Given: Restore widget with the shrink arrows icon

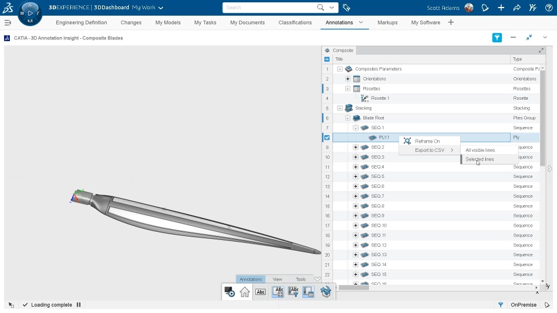Looking at the screenshot, I should 529,37.
